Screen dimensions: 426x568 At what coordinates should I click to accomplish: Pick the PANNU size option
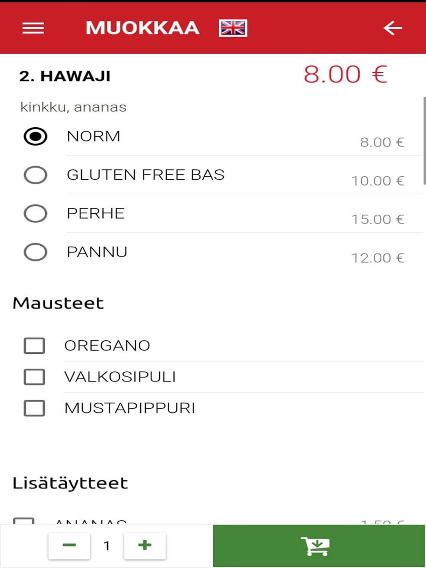(35, 252)
